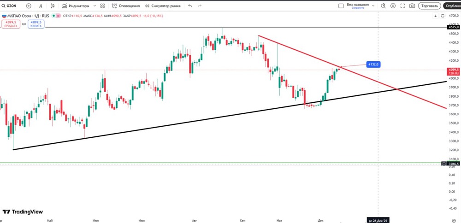Open the gear icon at price-scale bottom corner
The width and height of the screenshot is (461, 223).
(x=454, y=220)
